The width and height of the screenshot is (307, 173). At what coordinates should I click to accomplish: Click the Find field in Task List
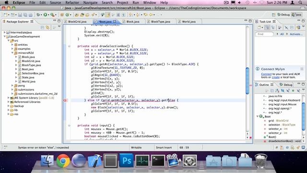[x=264, y=34]
